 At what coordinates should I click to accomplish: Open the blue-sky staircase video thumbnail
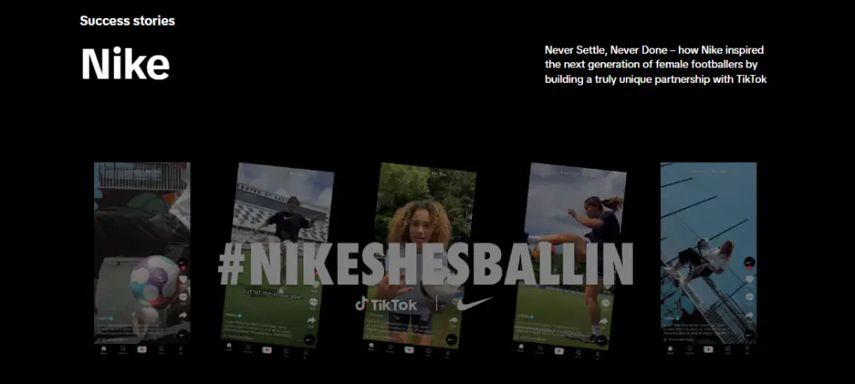709,259
